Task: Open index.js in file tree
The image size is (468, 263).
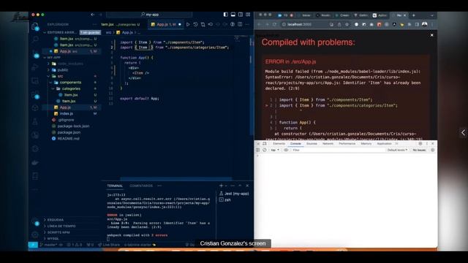Action: point(67,114)
